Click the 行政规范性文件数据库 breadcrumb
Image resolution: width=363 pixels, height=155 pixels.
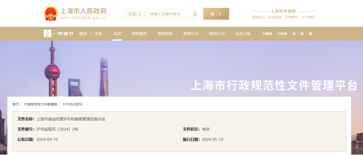tap(41, 104)
